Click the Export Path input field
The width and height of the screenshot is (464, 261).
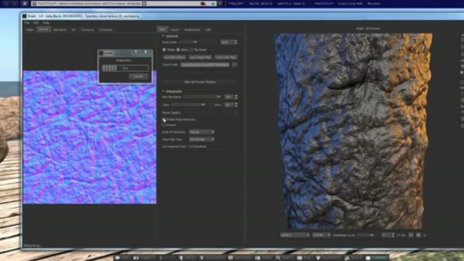point(205,65)
